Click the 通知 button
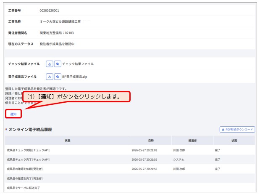The image size is (260, 194). pyautogui.click(x=13, y=114)
